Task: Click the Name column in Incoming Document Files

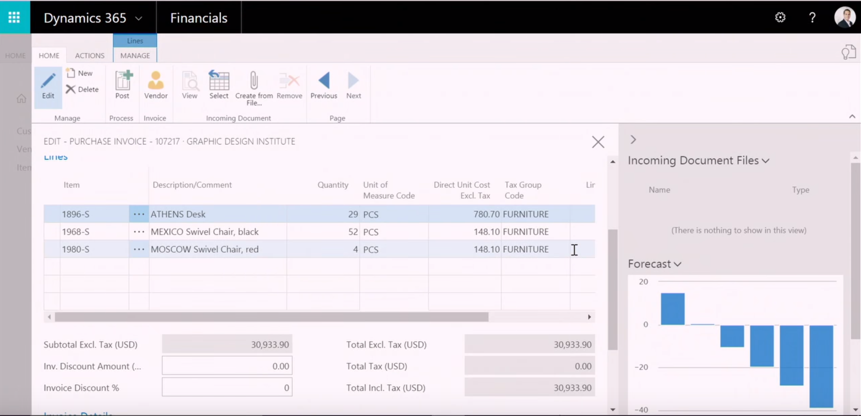Action: (x=659, y=190)
